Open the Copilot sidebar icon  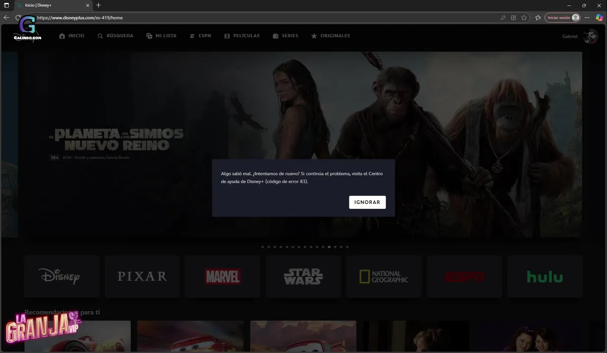(599, 18)
